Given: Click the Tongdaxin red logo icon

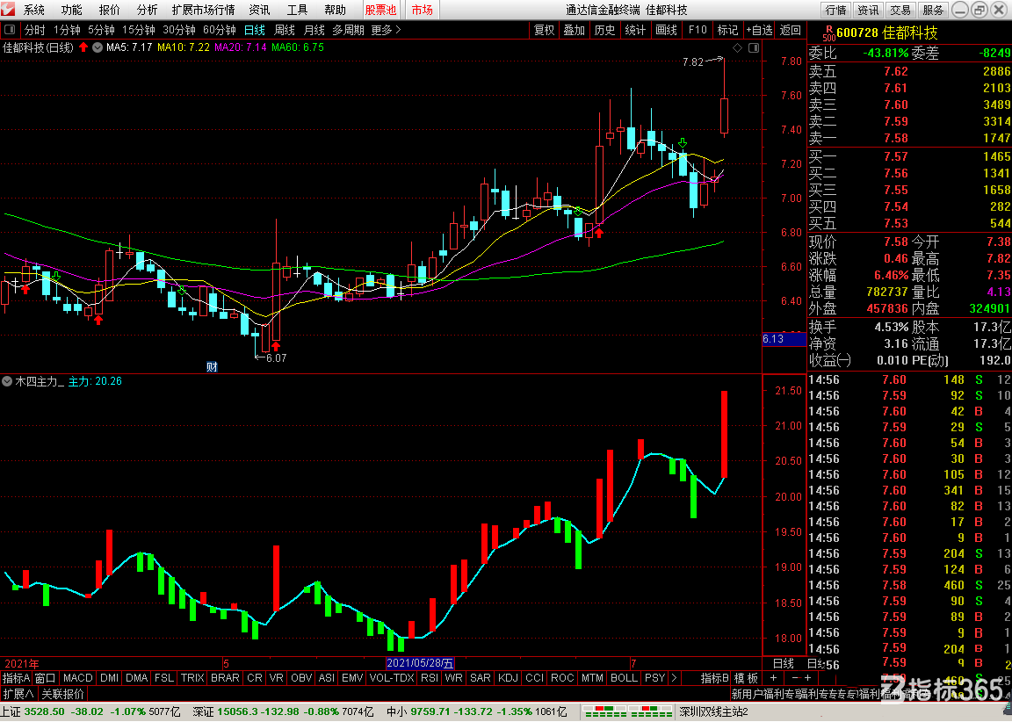Looking at the screenshot, I should 9,10.
